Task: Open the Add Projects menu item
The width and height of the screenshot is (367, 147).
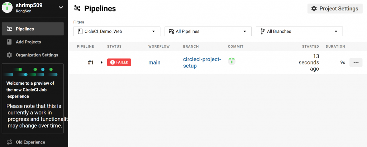Action: point(28,42)
